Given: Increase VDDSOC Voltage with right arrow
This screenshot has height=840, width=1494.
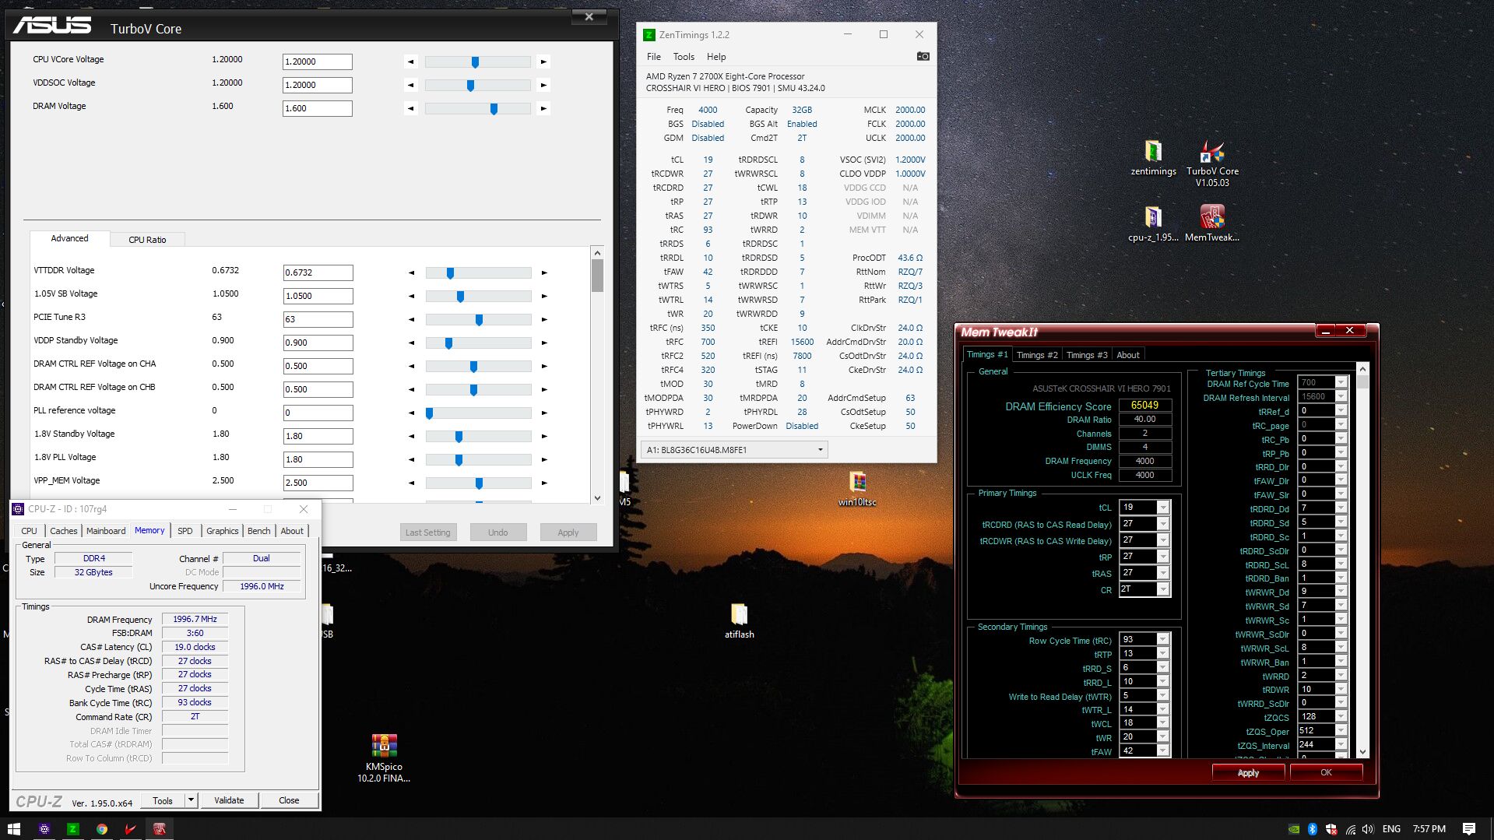Looking at the screenshot, I should pyautogui.click(x=543, y=85).
